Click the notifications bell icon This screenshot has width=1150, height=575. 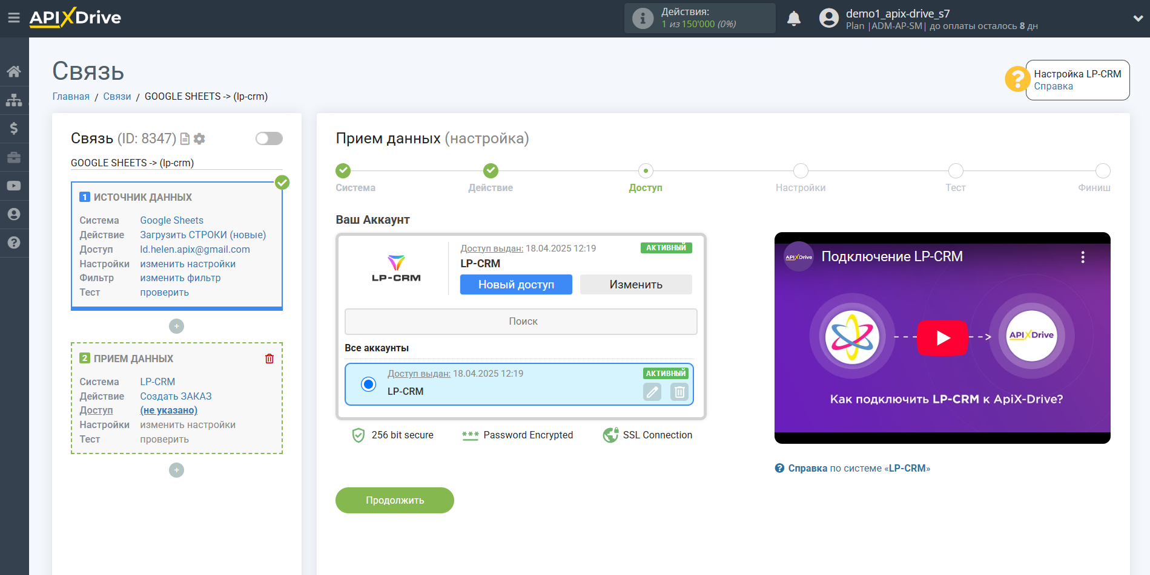point(793,19)
